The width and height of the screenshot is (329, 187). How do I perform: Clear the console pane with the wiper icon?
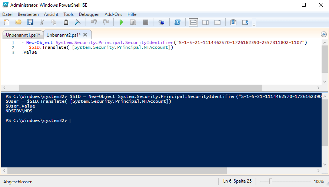coord(77,22)
